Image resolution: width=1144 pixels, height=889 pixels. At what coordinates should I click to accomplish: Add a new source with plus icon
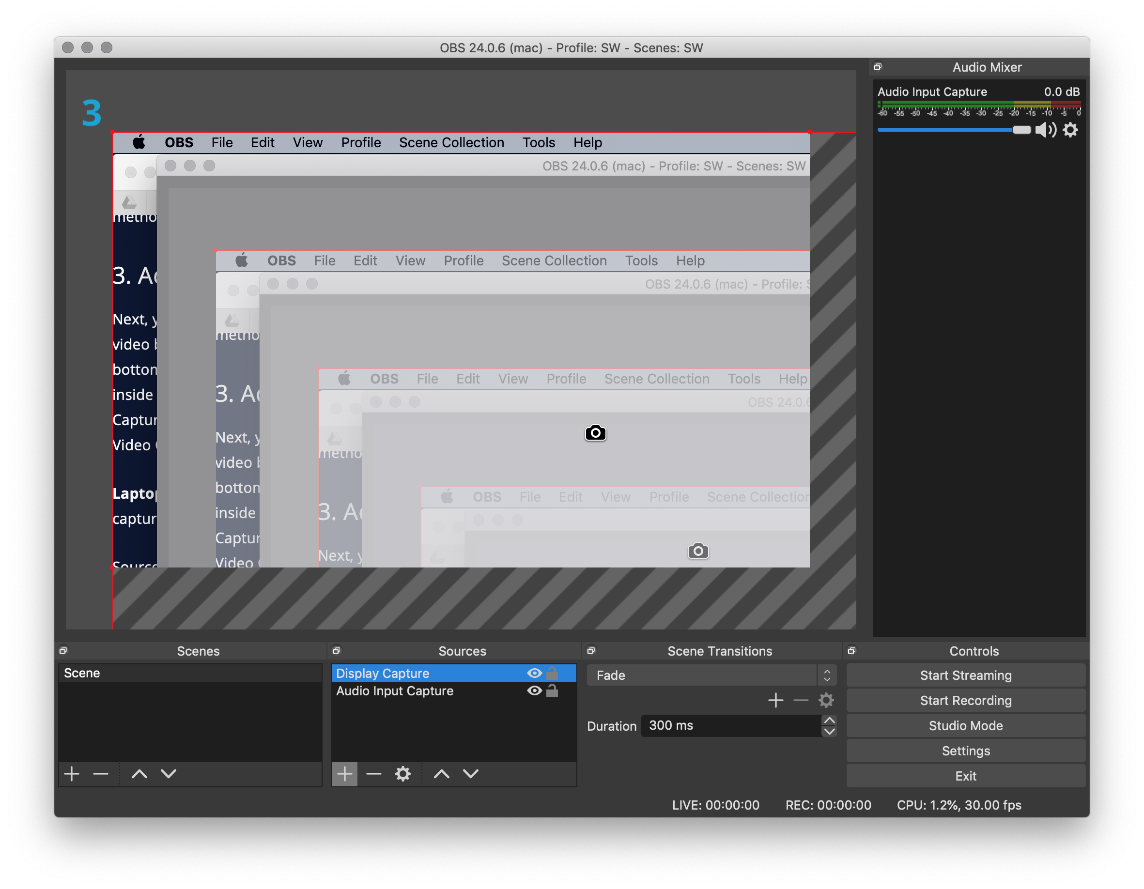coord(345,774)
